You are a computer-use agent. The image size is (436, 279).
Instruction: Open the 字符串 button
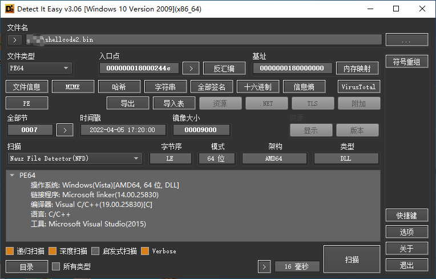coord(165,87)
